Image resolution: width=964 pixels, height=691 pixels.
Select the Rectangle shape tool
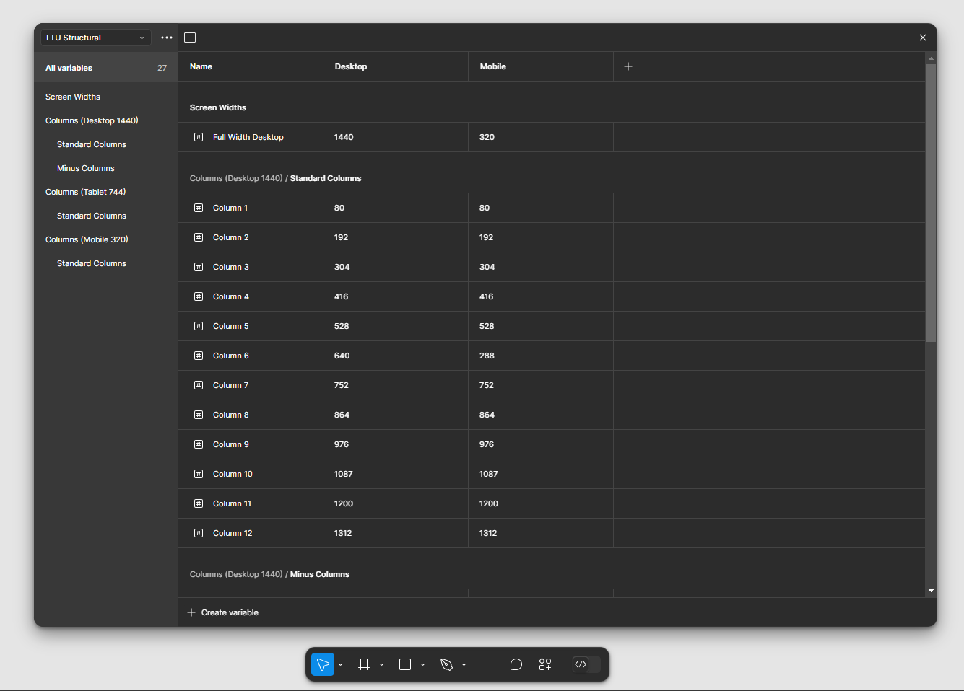click(x=405, y=664)
